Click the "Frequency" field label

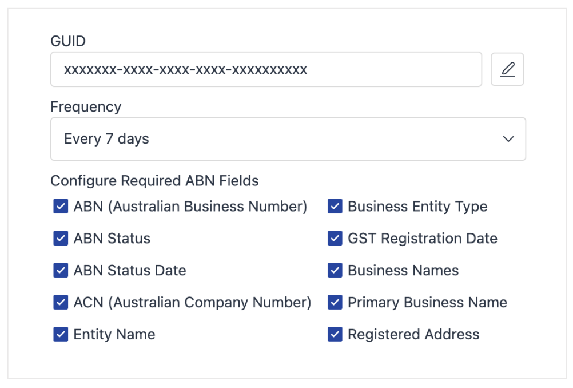[x=86, y=107]
